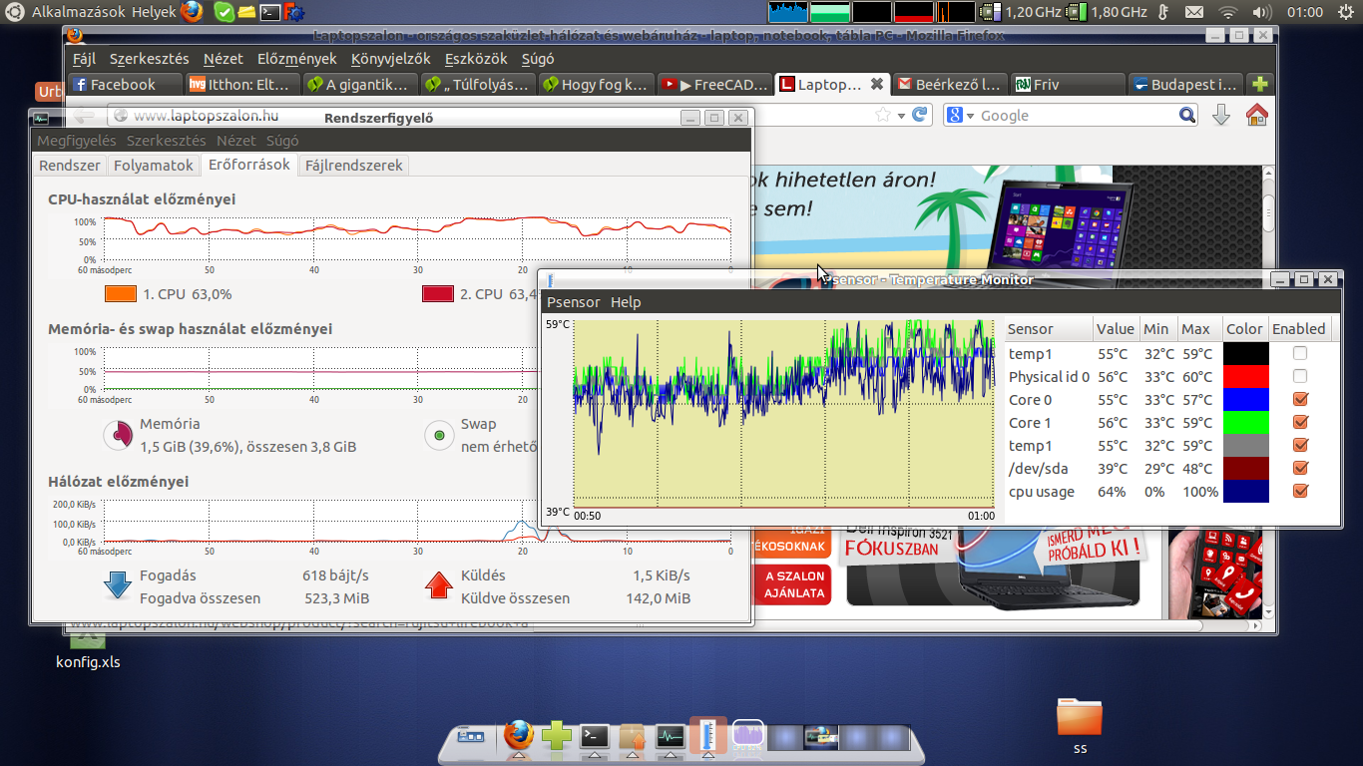Enable the first temp1 sensor checkbox
Image resolution: width=1363 pixels, height=766 pixels.
(1300, 353)
